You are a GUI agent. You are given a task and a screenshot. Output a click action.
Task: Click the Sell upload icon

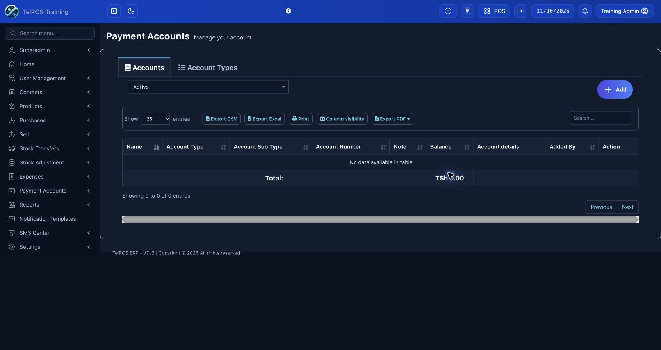coord(12,134)
